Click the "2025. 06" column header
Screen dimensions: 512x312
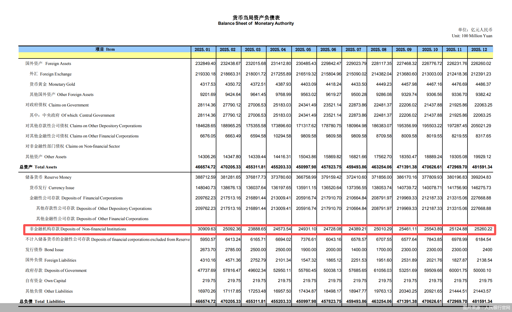328,50
